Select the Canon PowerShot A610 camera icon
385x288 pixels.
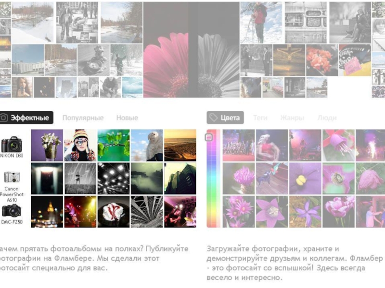pyautogui.click(x=12, y=177)
